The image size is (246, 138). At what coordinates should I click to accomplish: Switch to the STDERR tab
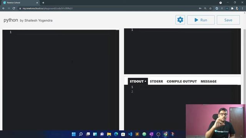(156, 81)
